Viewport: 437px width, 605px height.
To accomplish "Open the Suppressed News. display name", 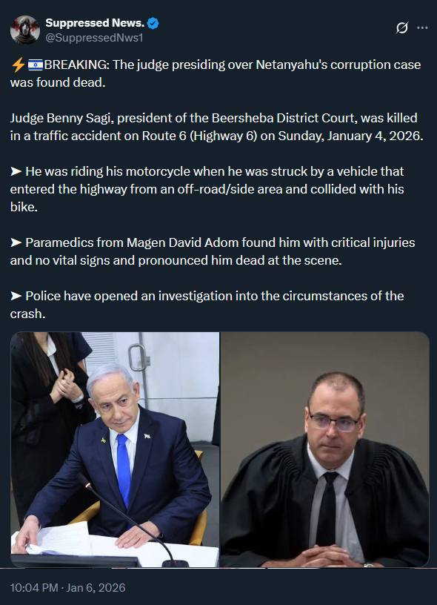I will [x=95, y=23].
